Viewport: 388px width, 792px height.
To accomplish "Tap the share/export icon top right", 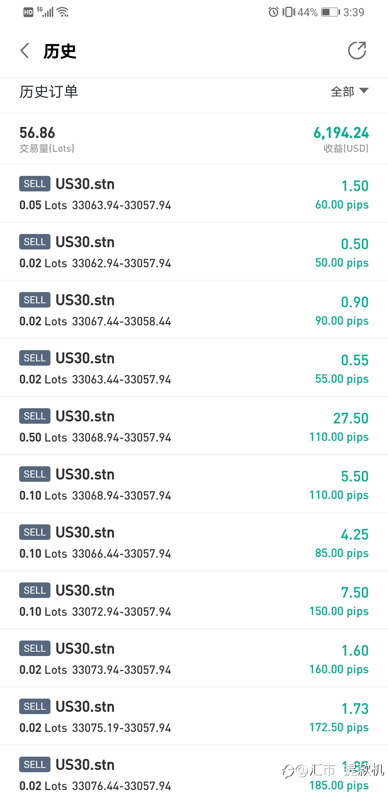I will [x=357, y=51].
